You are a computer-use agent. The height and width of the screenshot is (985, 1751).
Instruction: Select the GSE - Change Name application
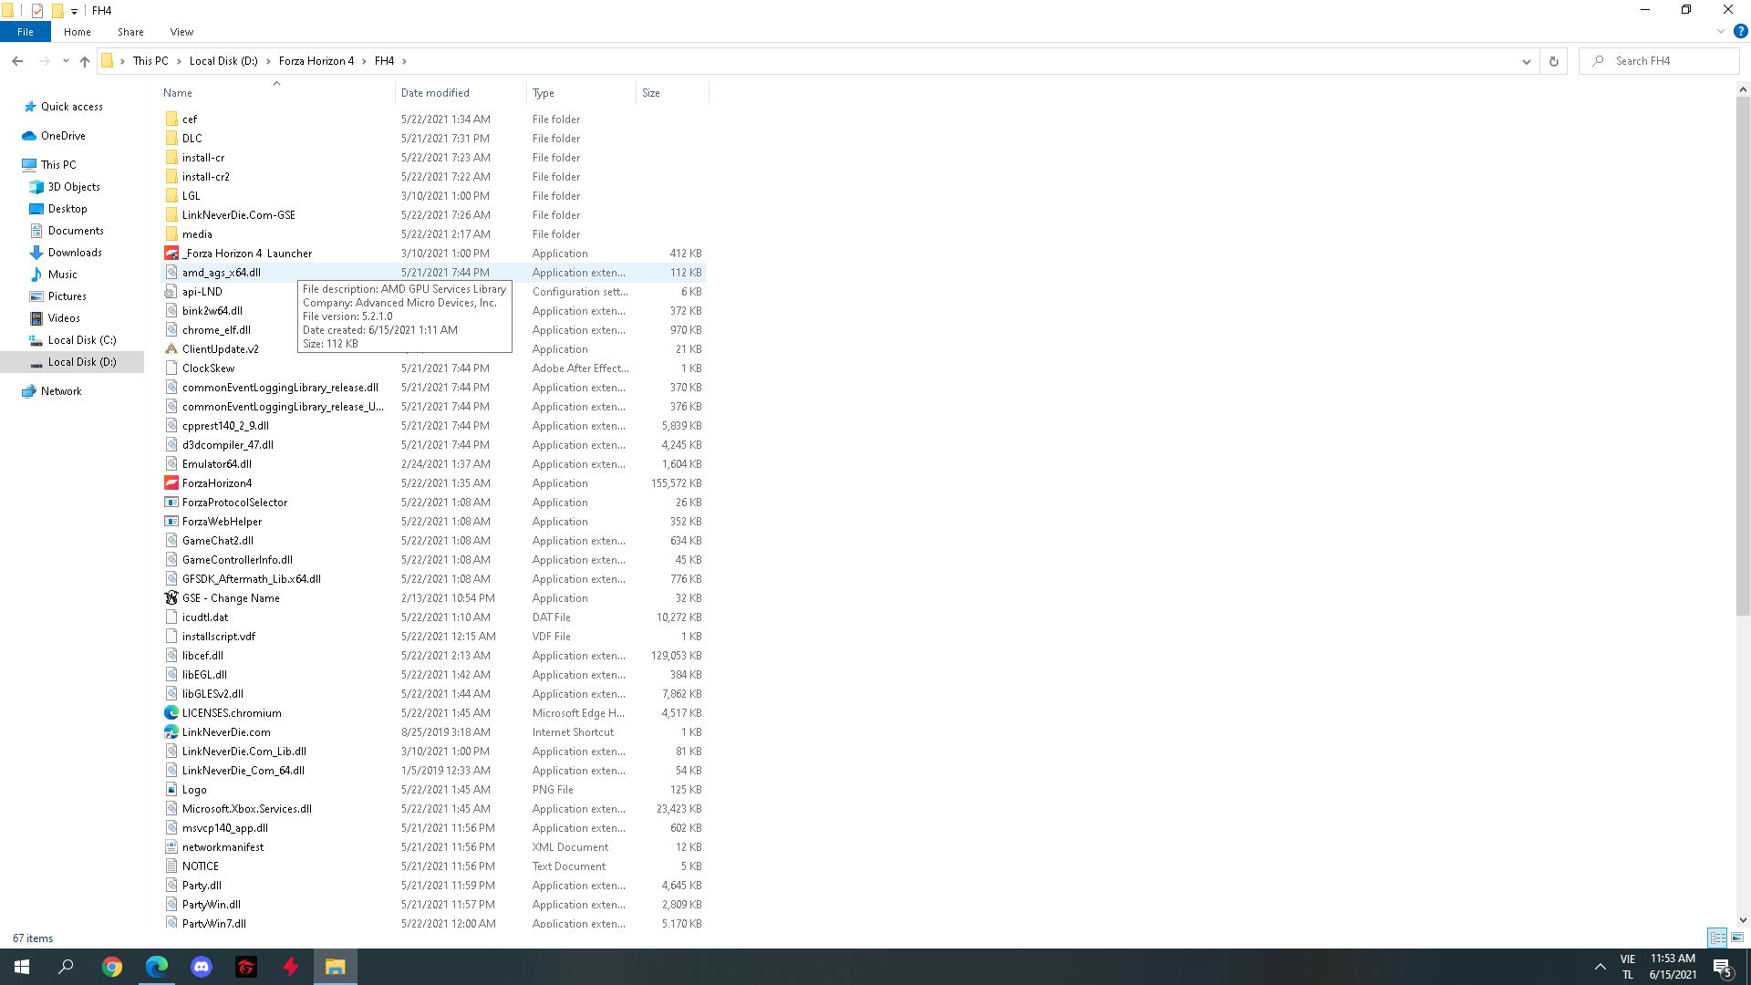point(231,598)
